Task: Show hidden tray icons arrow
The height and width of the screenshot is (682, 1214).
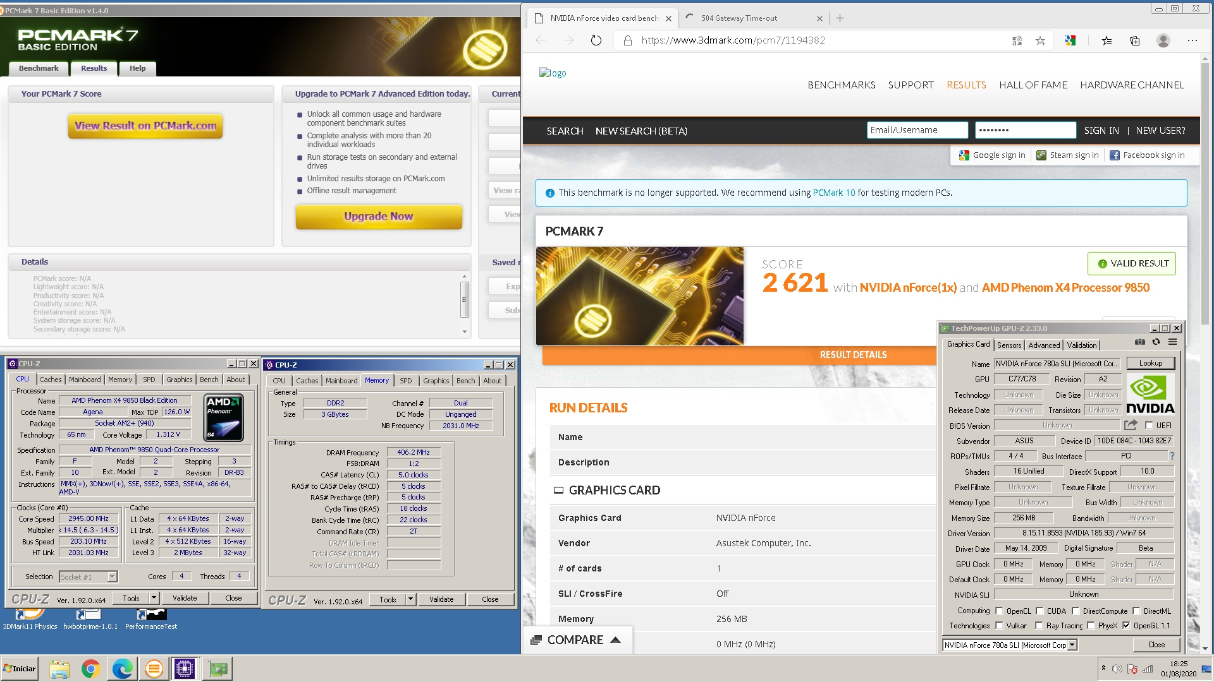Action: click(x=1103, y=668)
